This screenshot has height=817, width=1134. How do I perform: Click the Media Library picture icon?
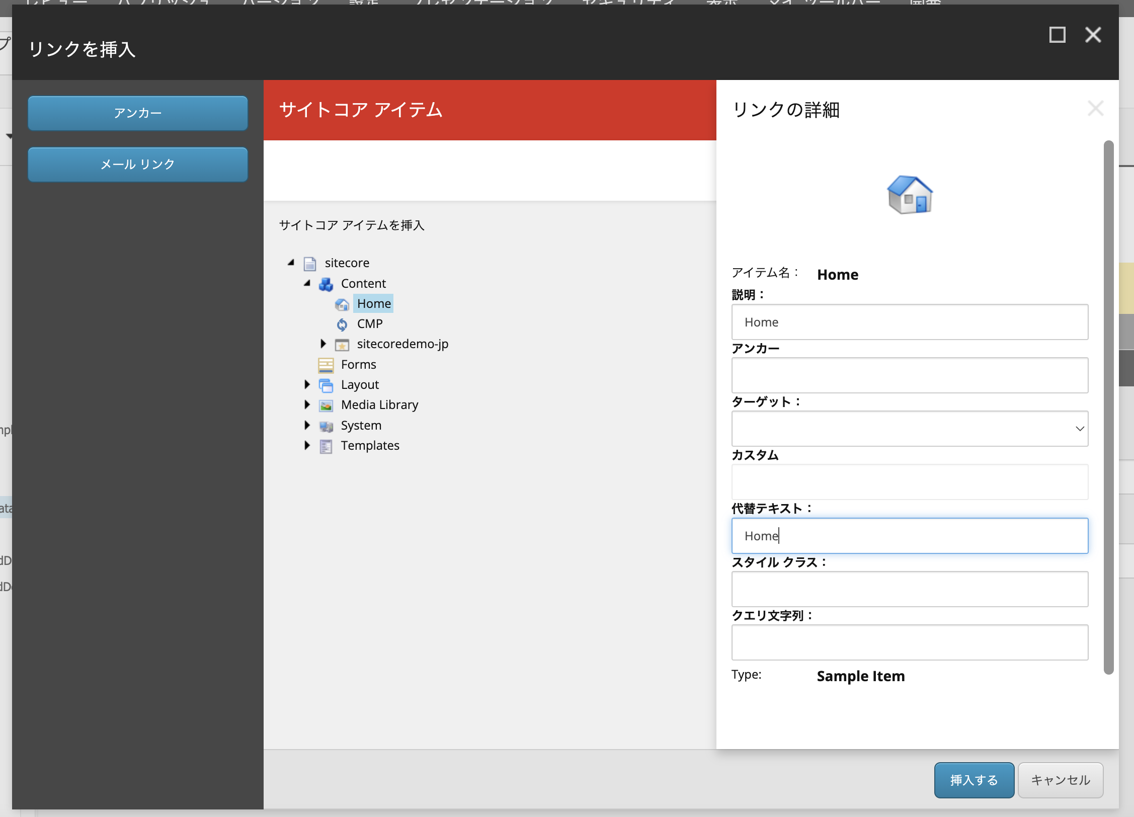click(326, 405)
